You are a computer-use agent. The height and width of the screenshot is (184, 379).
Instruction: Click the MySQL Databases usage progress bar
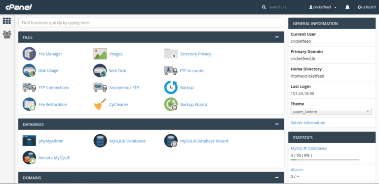click(x=325, y=160)
